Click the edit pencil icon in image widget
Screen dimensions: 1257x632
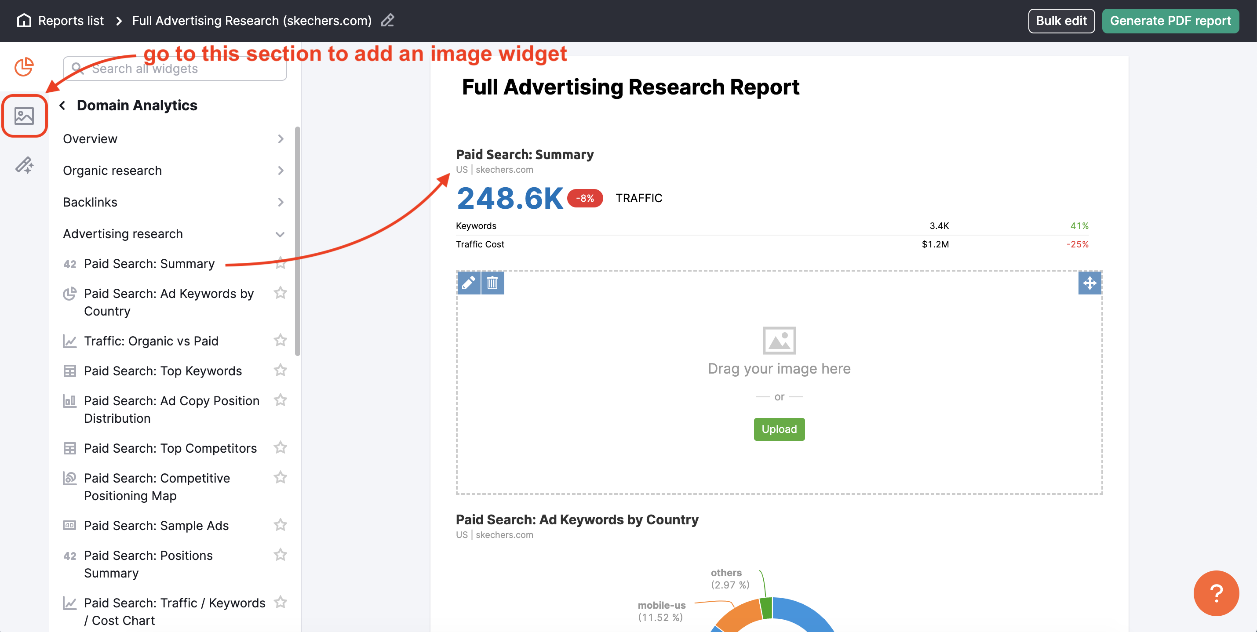click(468, 283)
